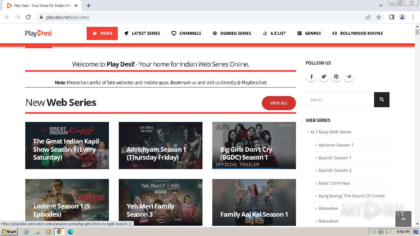Share this page from the address bar

coord(368,17)
